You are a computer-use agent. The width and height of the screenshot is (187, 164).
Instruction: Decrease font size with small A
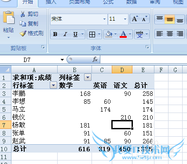click(x=144, y=19)
